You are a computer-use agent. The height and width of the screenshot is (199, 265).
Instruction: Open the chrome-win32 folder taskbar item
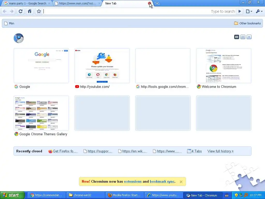tap(85, 195)
